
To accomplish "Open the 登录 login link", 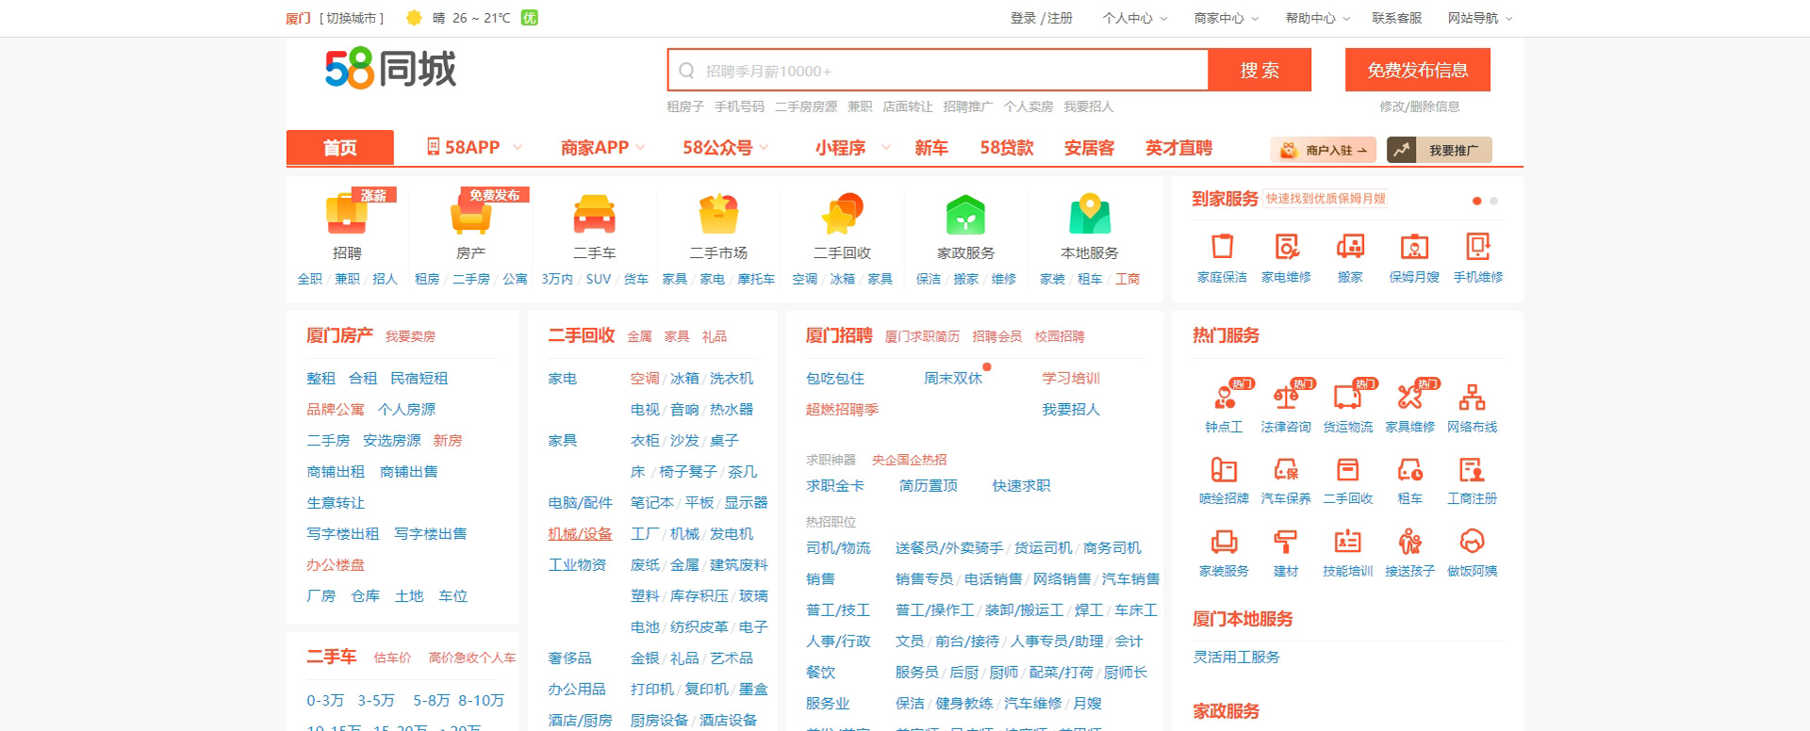I will point(1023,18).
